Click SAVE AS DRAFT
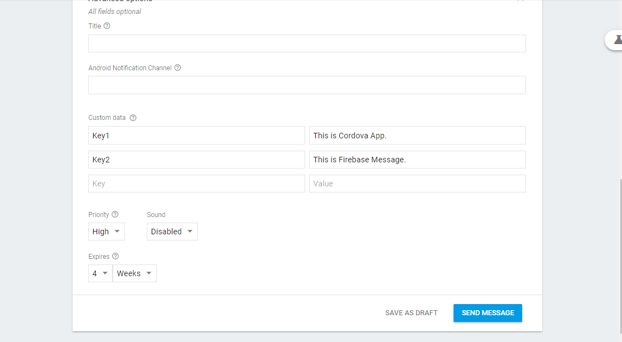This screenshot has height=342, width=622. [x=411, y=313]
